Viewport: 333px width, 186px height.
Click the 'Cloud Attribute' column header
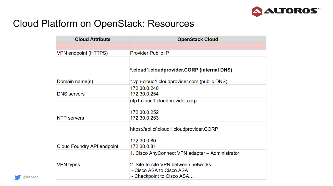pyautogui.click(x=93, y=39)
